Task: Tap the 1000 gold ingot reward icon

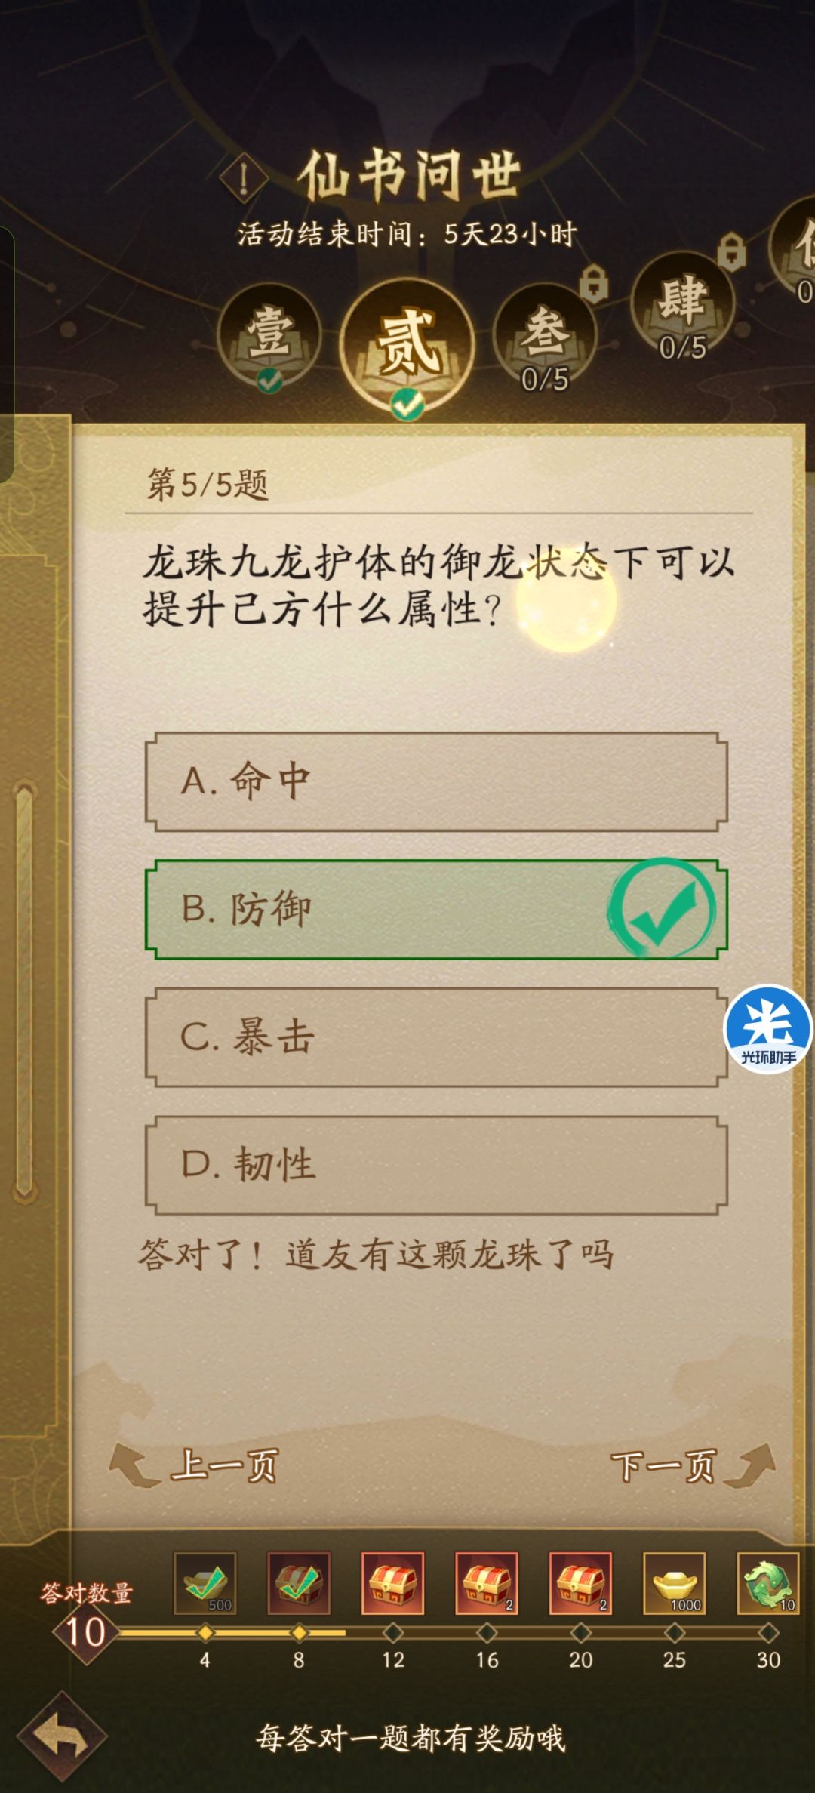Action: tap(675, 1584)
